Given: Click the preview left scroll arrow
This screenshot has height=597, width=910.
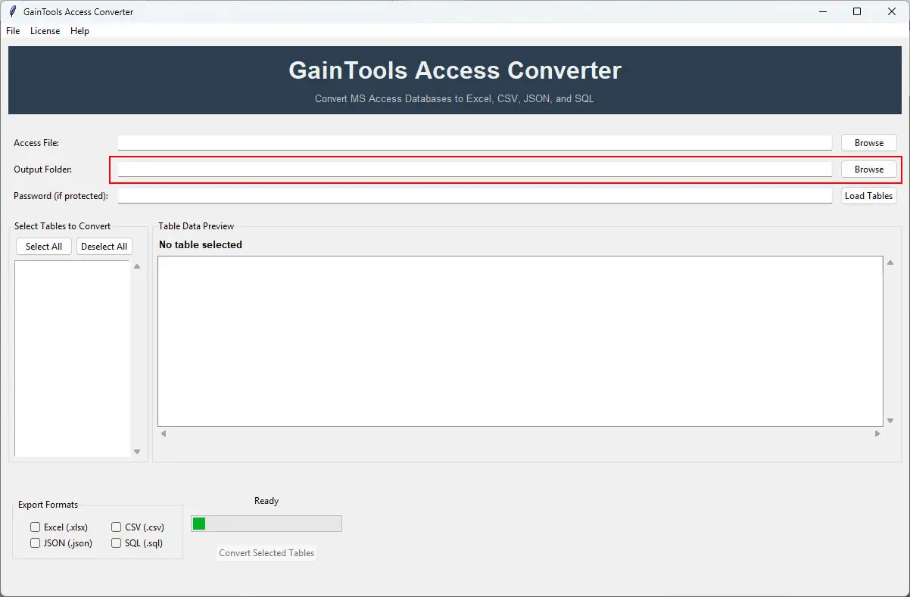Looking at the screenshot, I should tap(163, 434).
